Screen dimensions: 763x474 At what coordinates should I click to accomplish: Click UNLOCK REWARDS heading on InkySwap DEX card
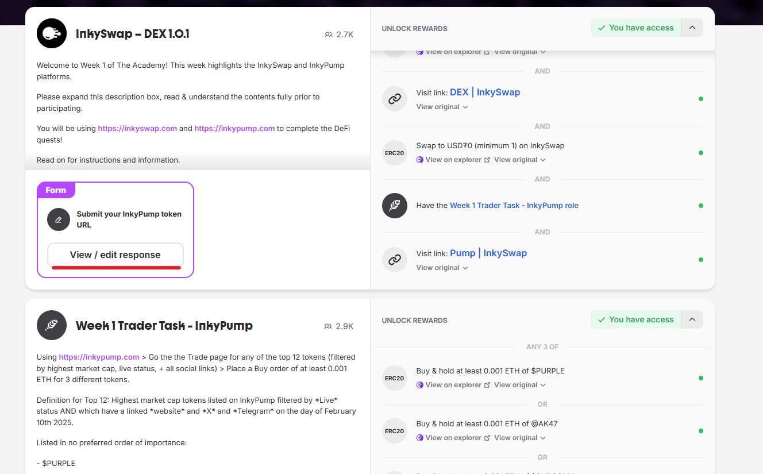(414, 29)
